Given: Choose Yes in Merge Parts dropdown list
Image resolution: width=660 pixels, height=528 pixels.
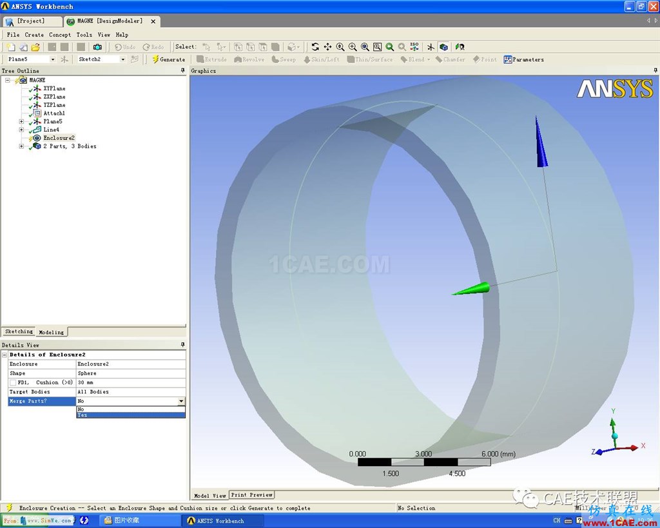Looking at the screenshot, I should pos(131,415).
